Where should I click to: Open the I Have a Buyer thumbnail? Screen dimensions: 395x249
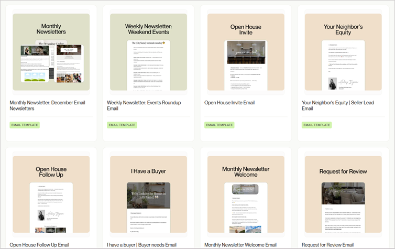[x=148, y=194]
